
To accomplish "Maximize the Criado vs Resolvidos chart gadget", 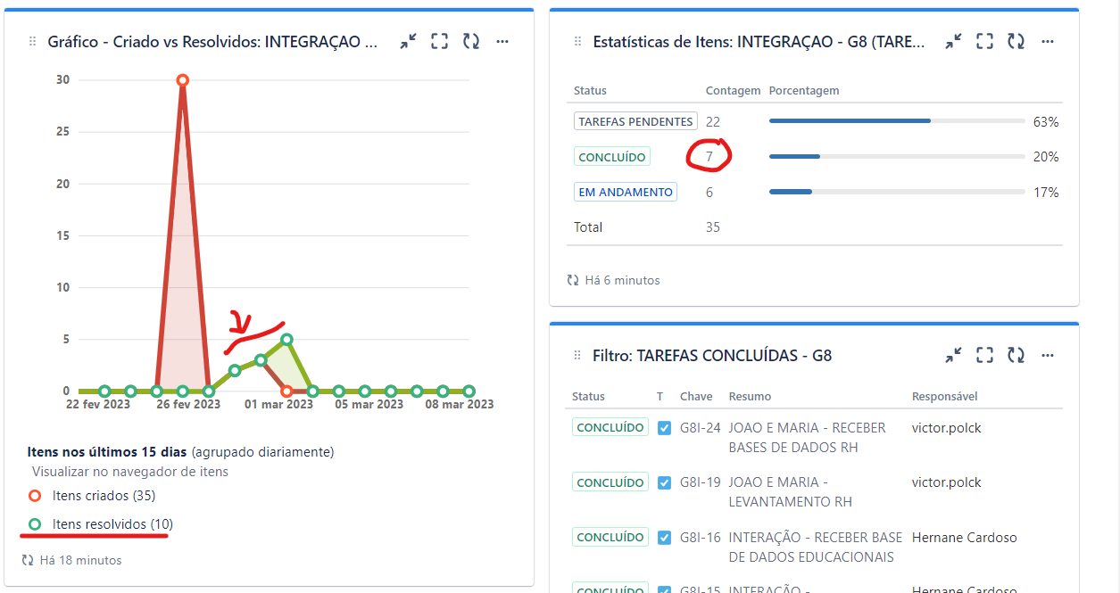I will click(439, 41).
